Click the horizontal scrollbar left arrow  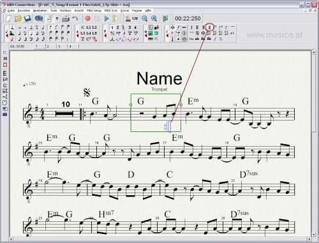(11, 239)
